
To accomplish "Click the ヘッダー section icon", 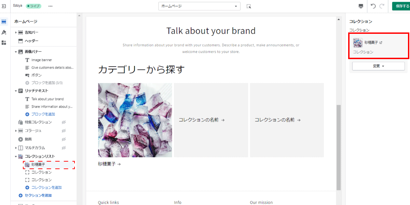I will (x=20, y=41).
